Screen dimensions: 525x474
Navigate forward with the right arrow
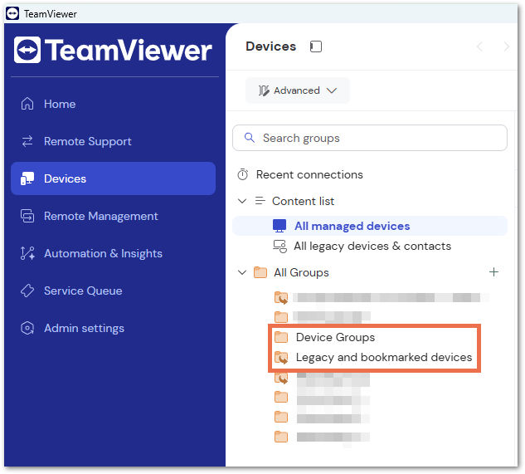(507, 46)
